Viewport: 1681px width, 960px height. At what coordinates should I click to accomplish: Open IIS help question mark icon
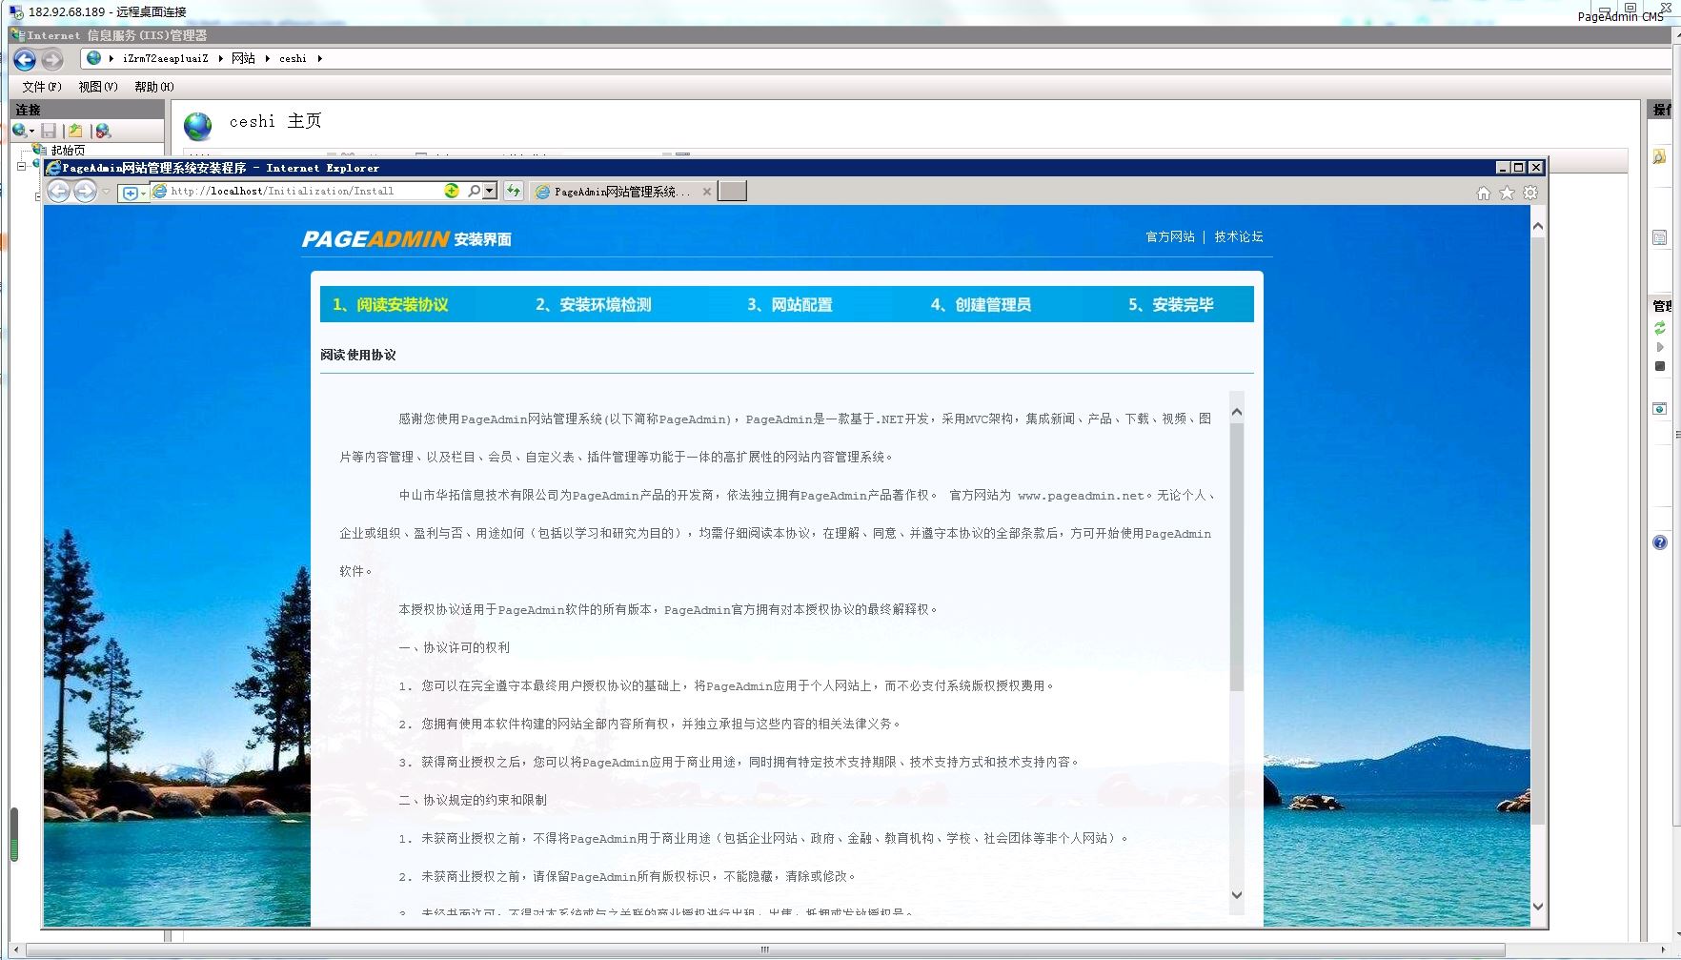(1659, 542)
